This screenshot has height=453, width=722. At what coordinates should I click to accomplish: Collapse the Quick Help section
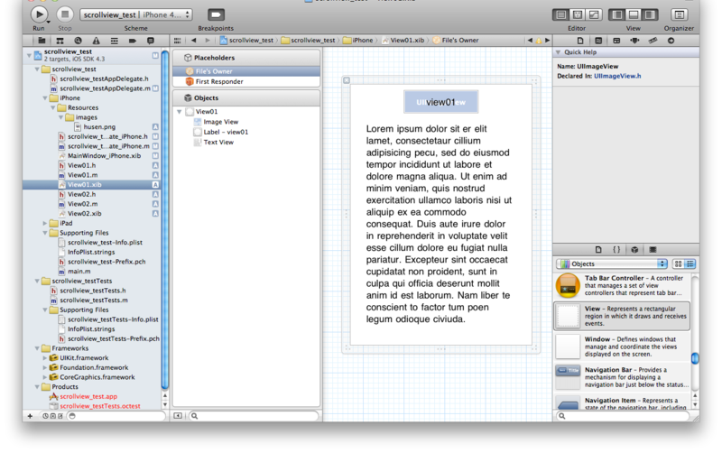[558, 52]
